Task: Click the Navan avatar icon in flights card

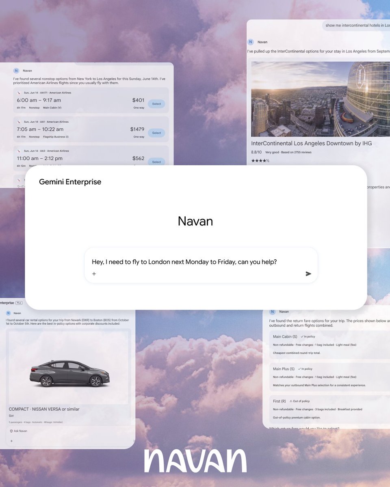Action: pyautogui.click(x=16, y=71)
